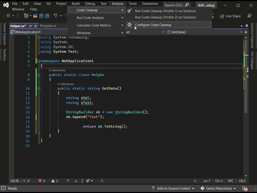Click the save all icon
This screenshot has width=257, height=193.
coord(47,16)
